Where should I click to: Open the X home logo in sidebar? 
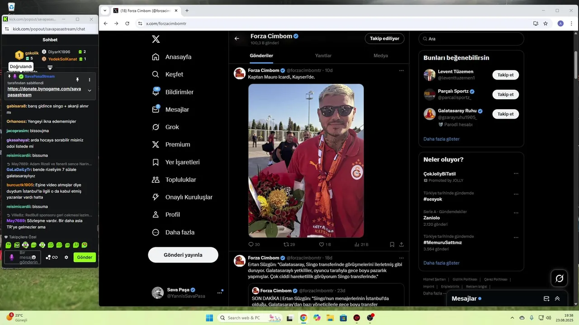(156, 39)
